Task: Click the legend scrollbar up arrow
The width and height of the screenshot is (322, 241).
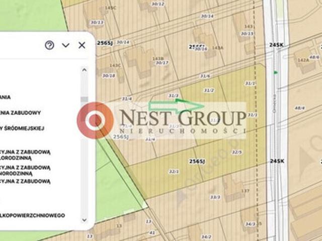Action: [84, 70]
